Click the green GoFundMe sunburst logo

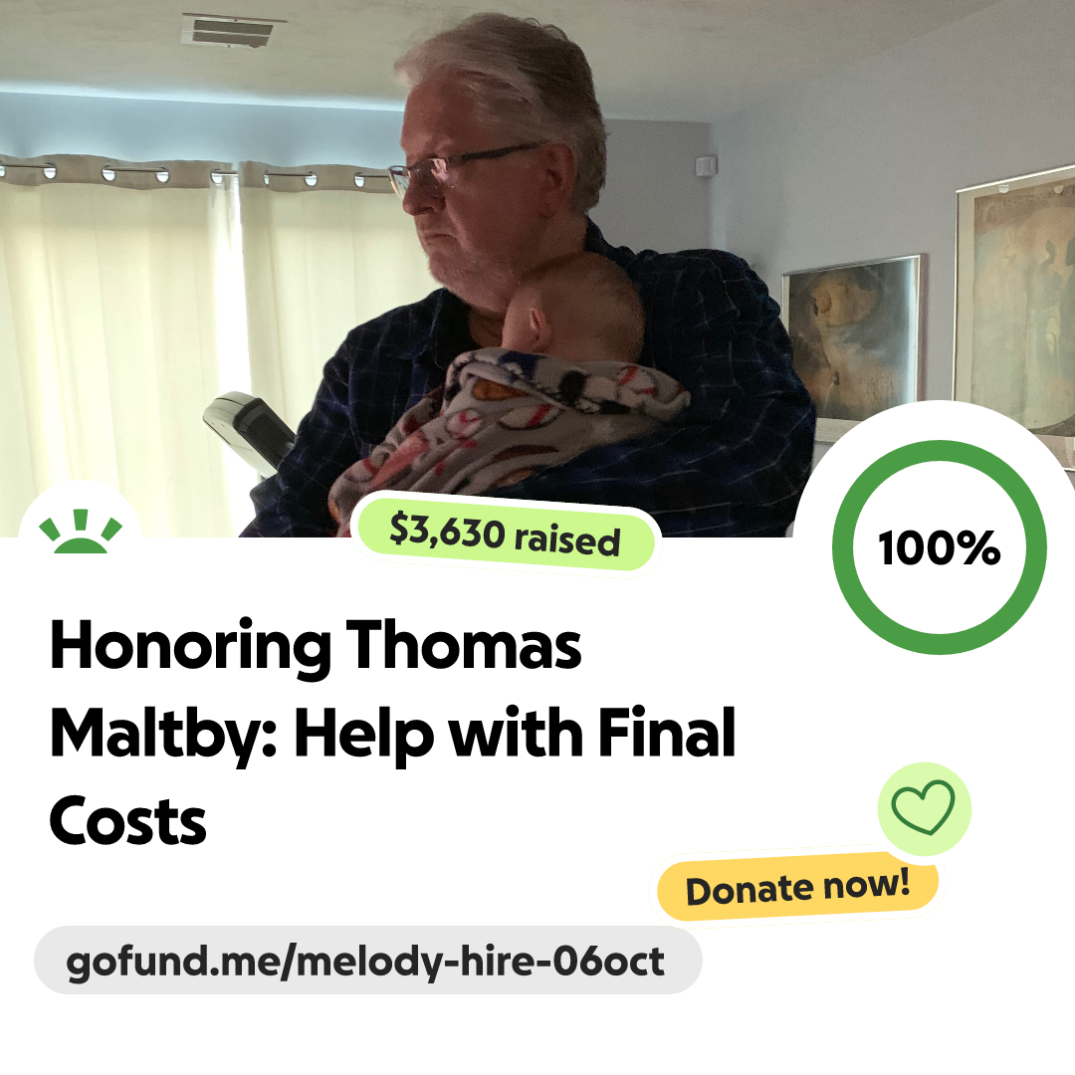(81, 532)
